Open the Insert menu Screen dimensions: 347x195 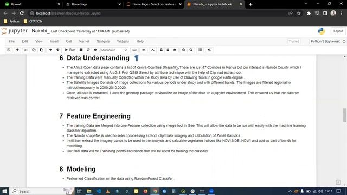54,41
